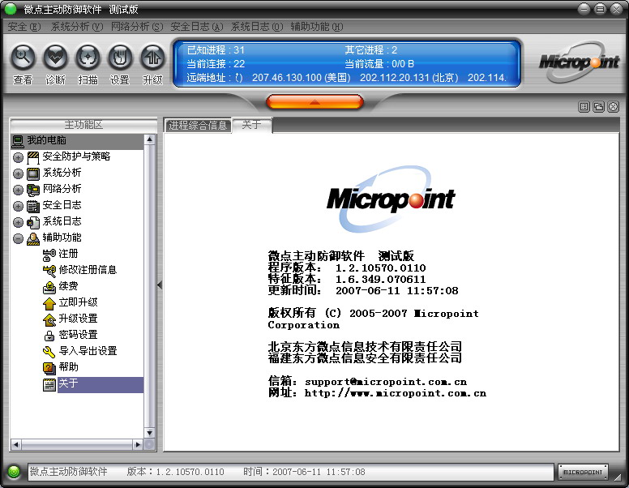The height and width of the screenshot is (488, 629).
Task: Click the 立即升级 up-arrow icon
Action: (49, 303)
